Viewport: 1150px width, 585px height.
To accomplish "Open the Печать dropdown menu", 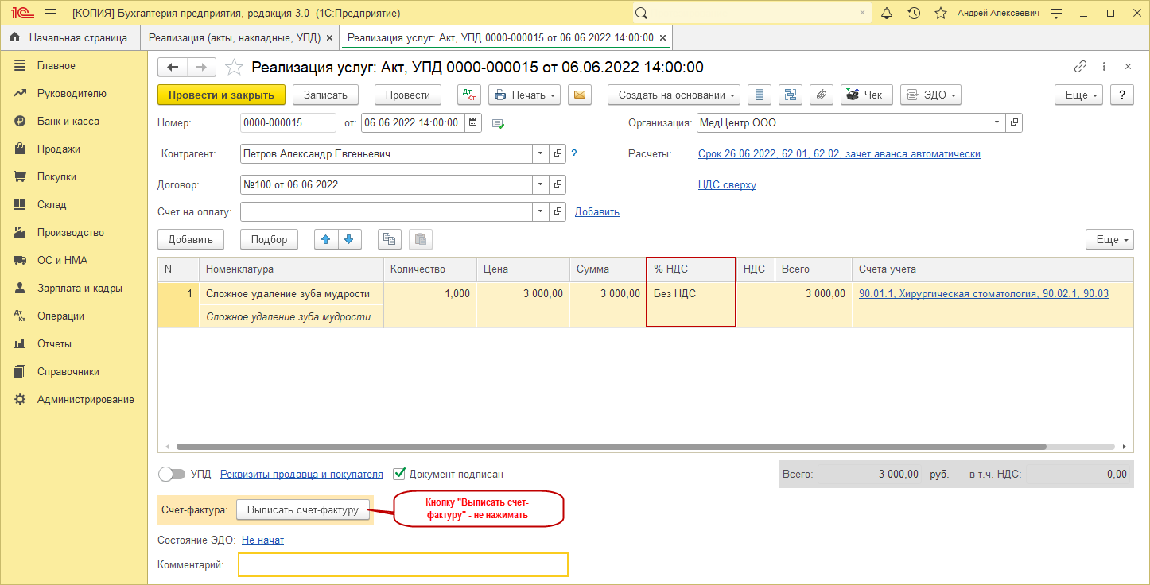I will [x=524, y=95].
